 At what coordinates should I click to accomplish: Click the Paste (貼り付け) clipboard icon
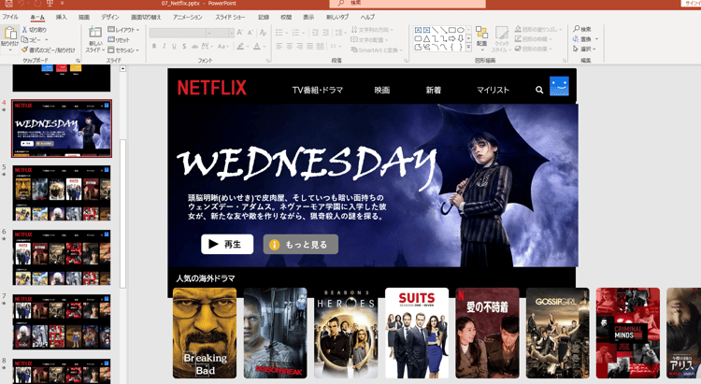10,34
